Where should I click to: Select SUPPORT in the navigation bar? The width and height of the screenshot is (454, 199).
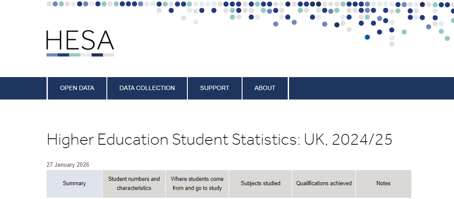pyautogui.click(x=215, y=88)
